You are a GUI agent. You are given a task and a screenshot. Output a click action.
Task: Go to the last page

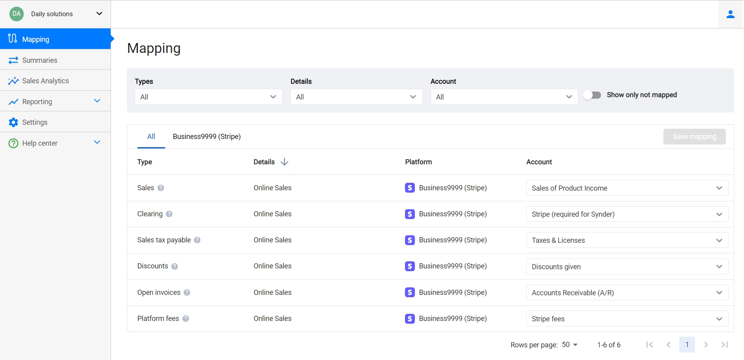(x=725, y=345)
